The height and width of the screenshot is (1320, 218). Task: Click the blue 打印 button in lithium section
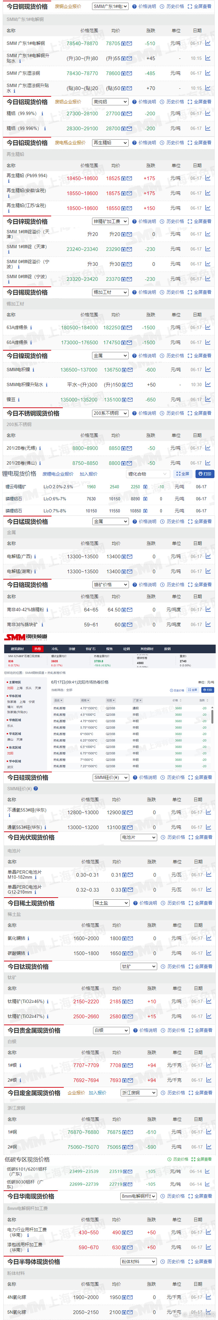point(205,474)
